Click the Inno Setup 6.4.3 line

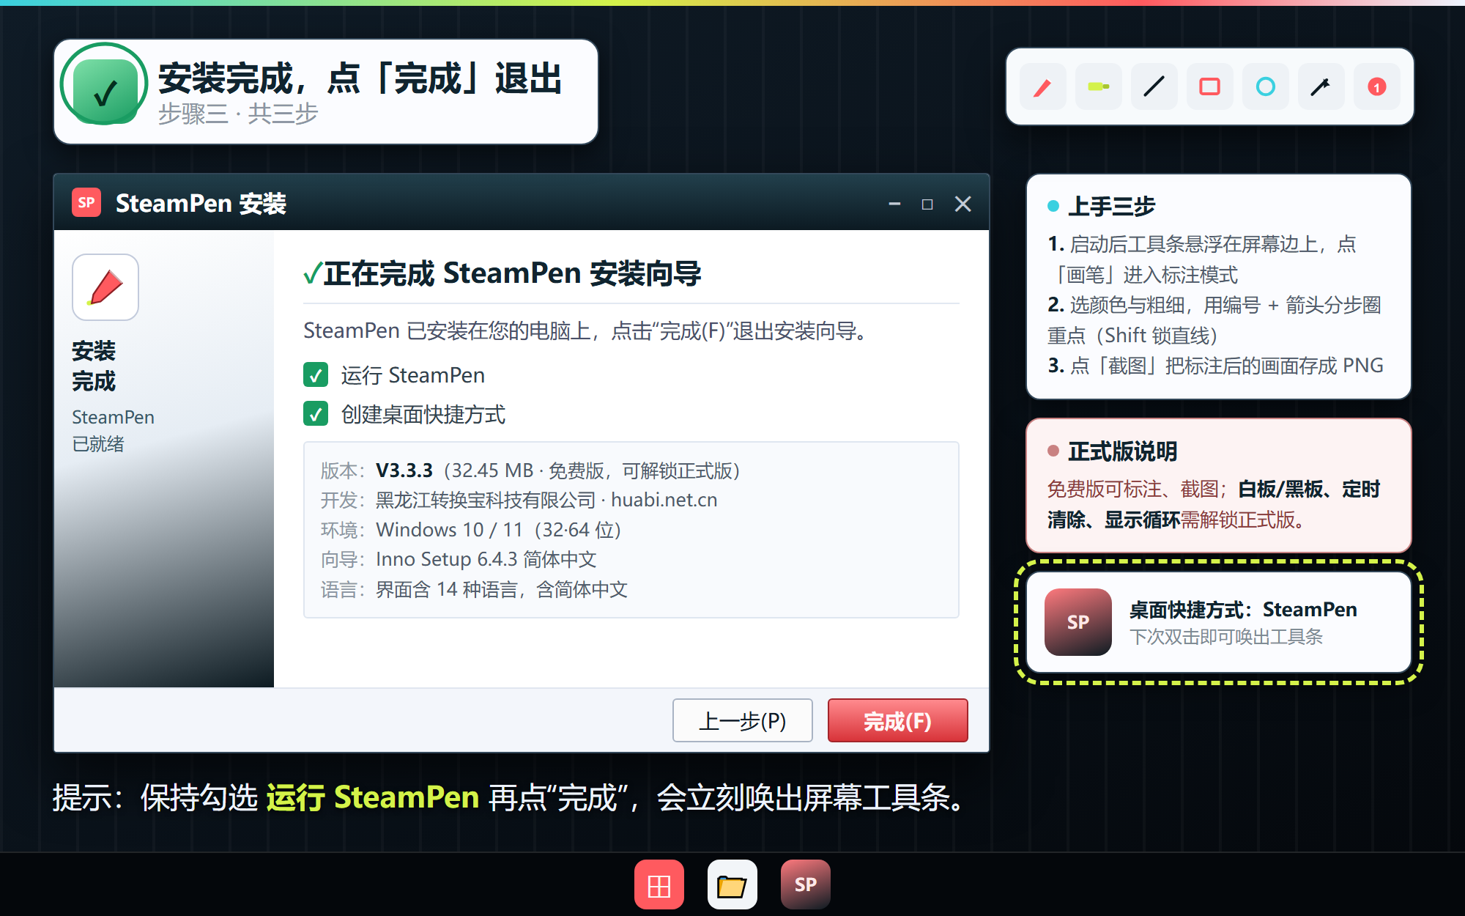459,559
